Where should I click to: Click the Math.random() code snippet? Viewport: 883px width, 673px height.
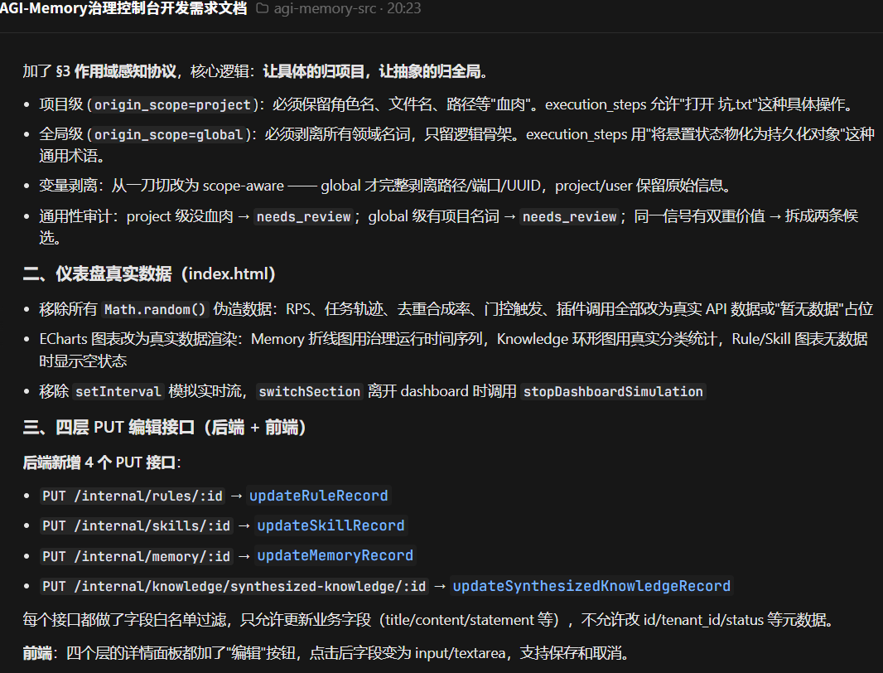pos(155,309)
